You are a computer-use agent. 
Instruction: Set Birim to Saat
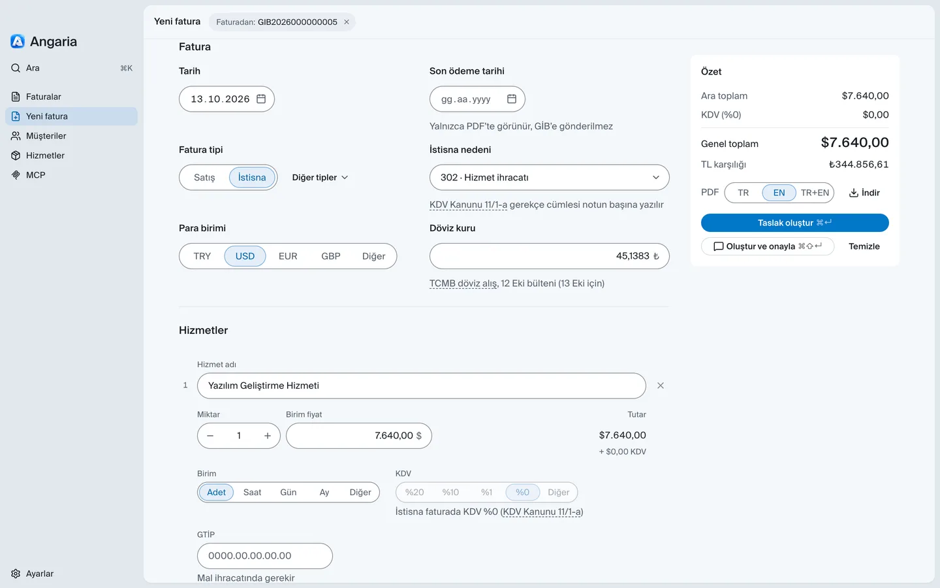pos(253,493)
